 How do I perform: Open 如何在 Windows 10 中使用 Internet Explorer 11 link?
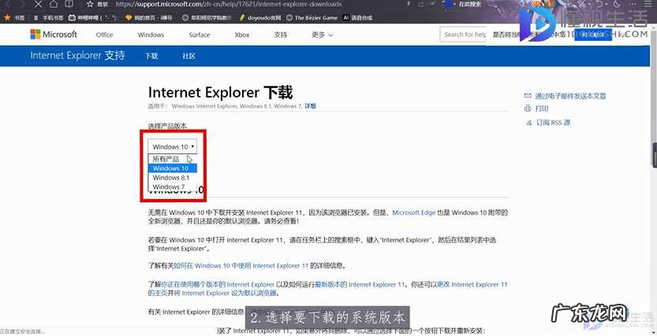click(241, 265)
